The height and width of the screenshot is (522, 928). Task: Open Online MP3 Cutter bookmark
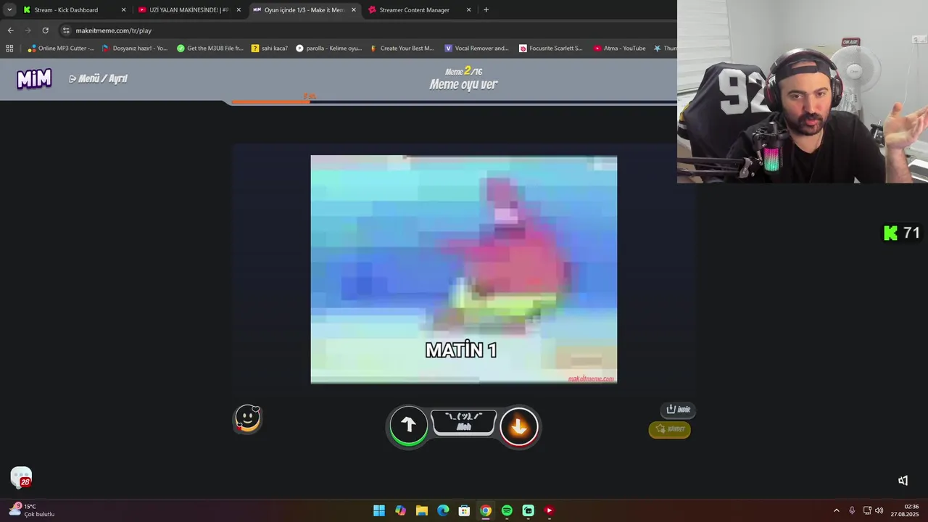61,49
